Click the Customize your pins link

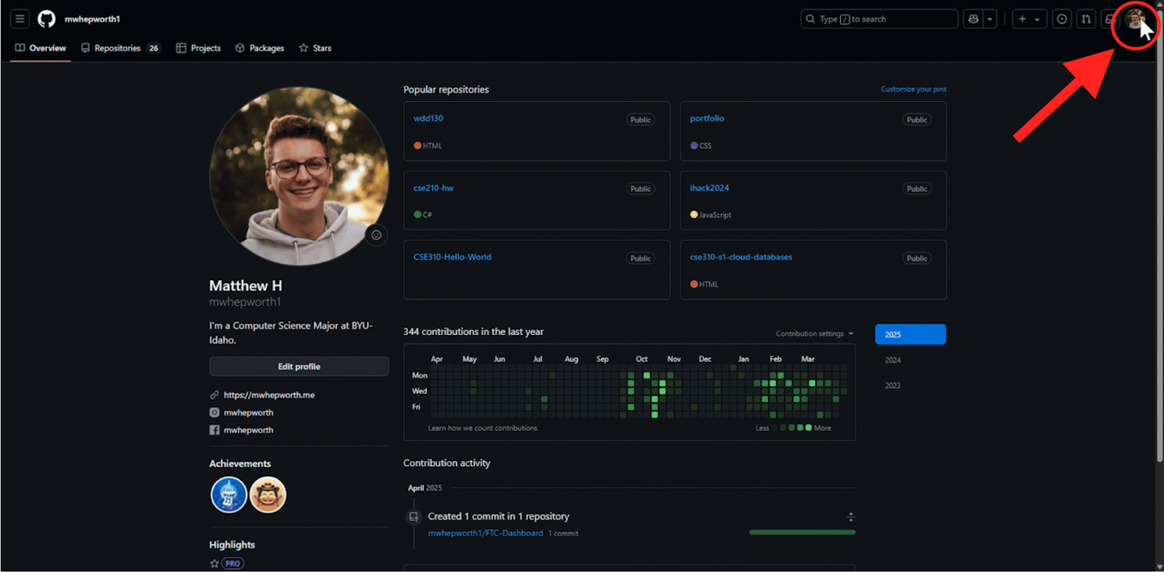click(913, 89)
